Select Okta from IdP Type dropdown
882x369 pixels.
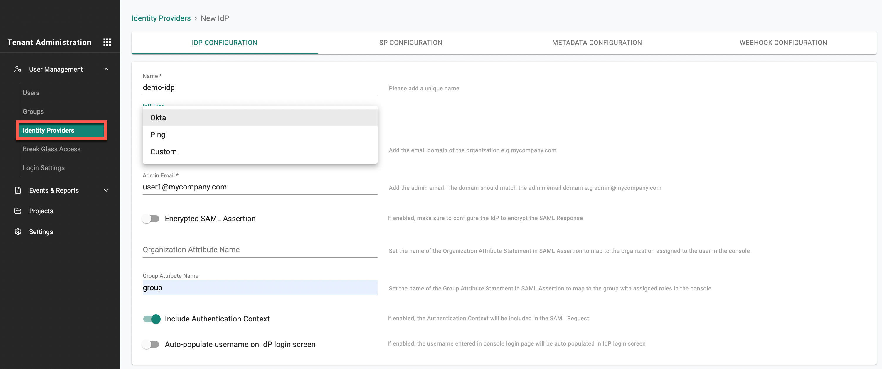tap(158, 118)
